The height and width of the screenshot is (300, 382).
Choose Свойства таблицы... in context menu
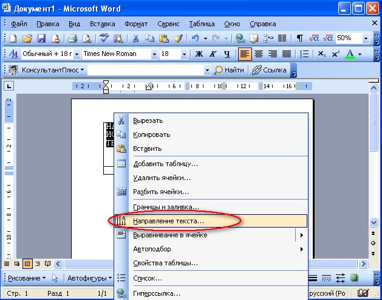211,263
